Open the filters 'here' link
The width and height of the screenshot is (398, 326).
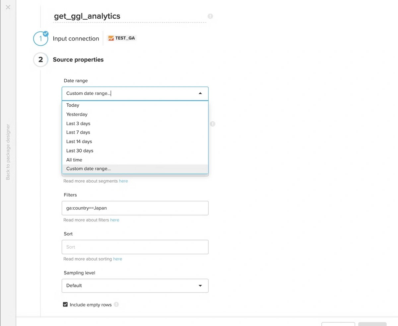pos(115,220)
